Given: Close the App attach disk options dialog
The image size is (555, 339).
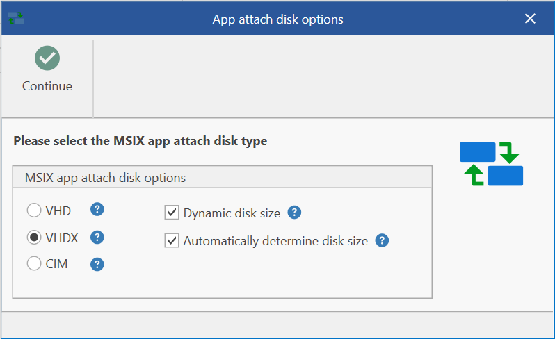Looking at the screenshot, I should click(x=530, y=19).
